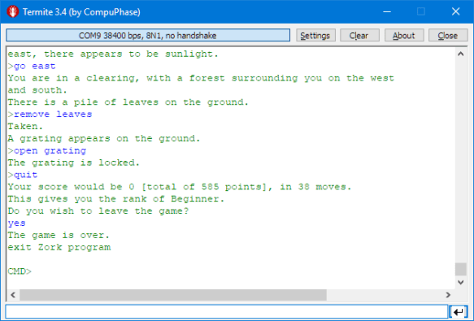The height and width of the screenshot is (321, 474).
Task: Click 'east, there appears to be sunlight.' line
Action: (113, 54)
